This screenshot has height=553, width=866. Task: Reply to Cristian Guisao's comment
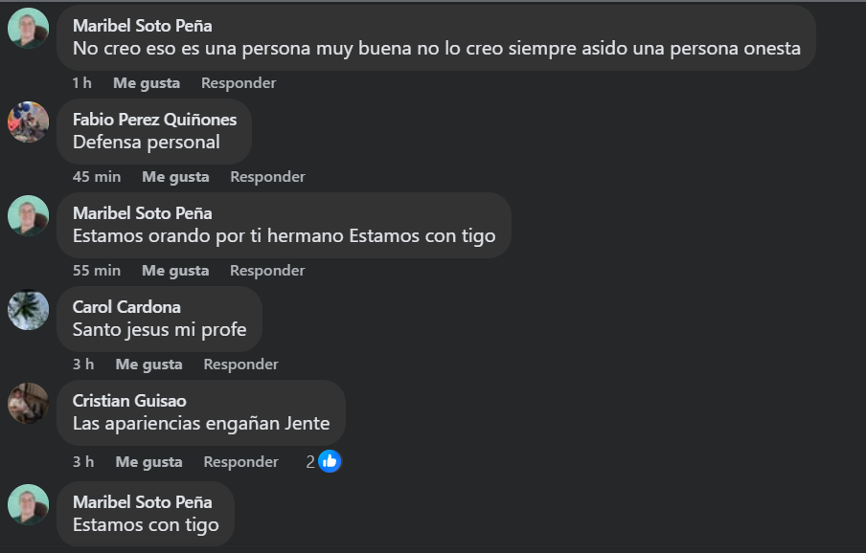pos(240,462)
